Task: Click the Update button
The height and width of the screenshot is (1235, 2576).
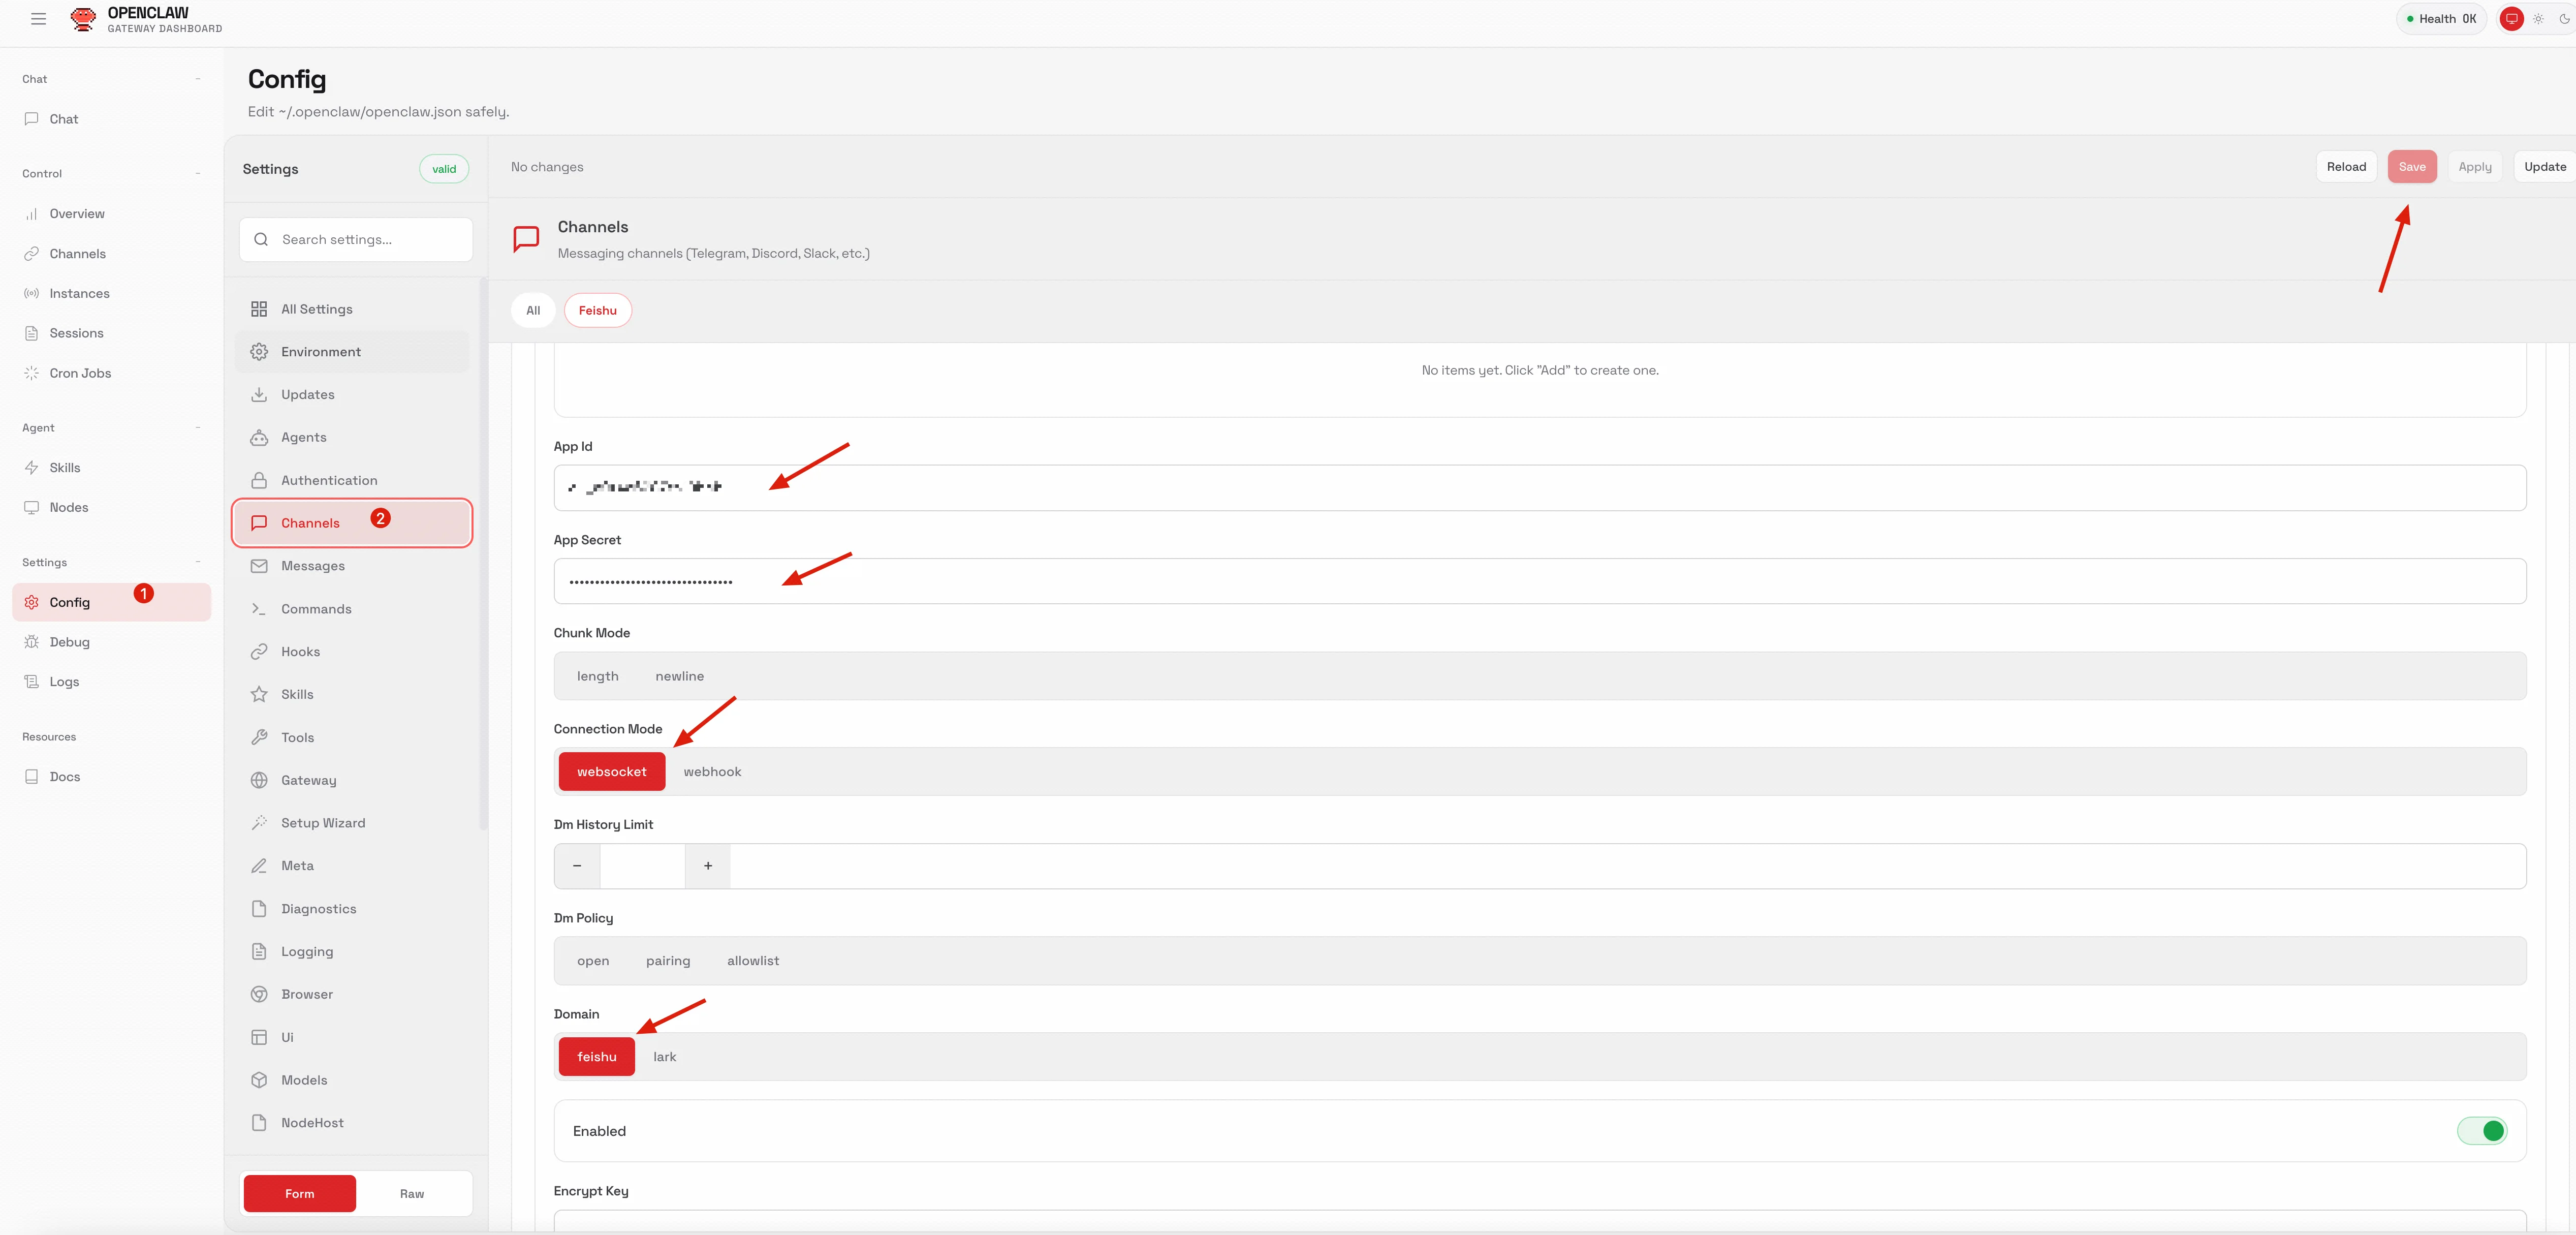Action: [x=2544, y=167]
